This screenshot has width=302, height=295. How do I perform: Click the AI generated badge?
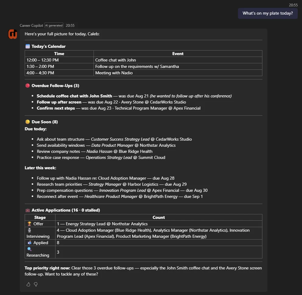pyautogui.click(x=54, y=25)
